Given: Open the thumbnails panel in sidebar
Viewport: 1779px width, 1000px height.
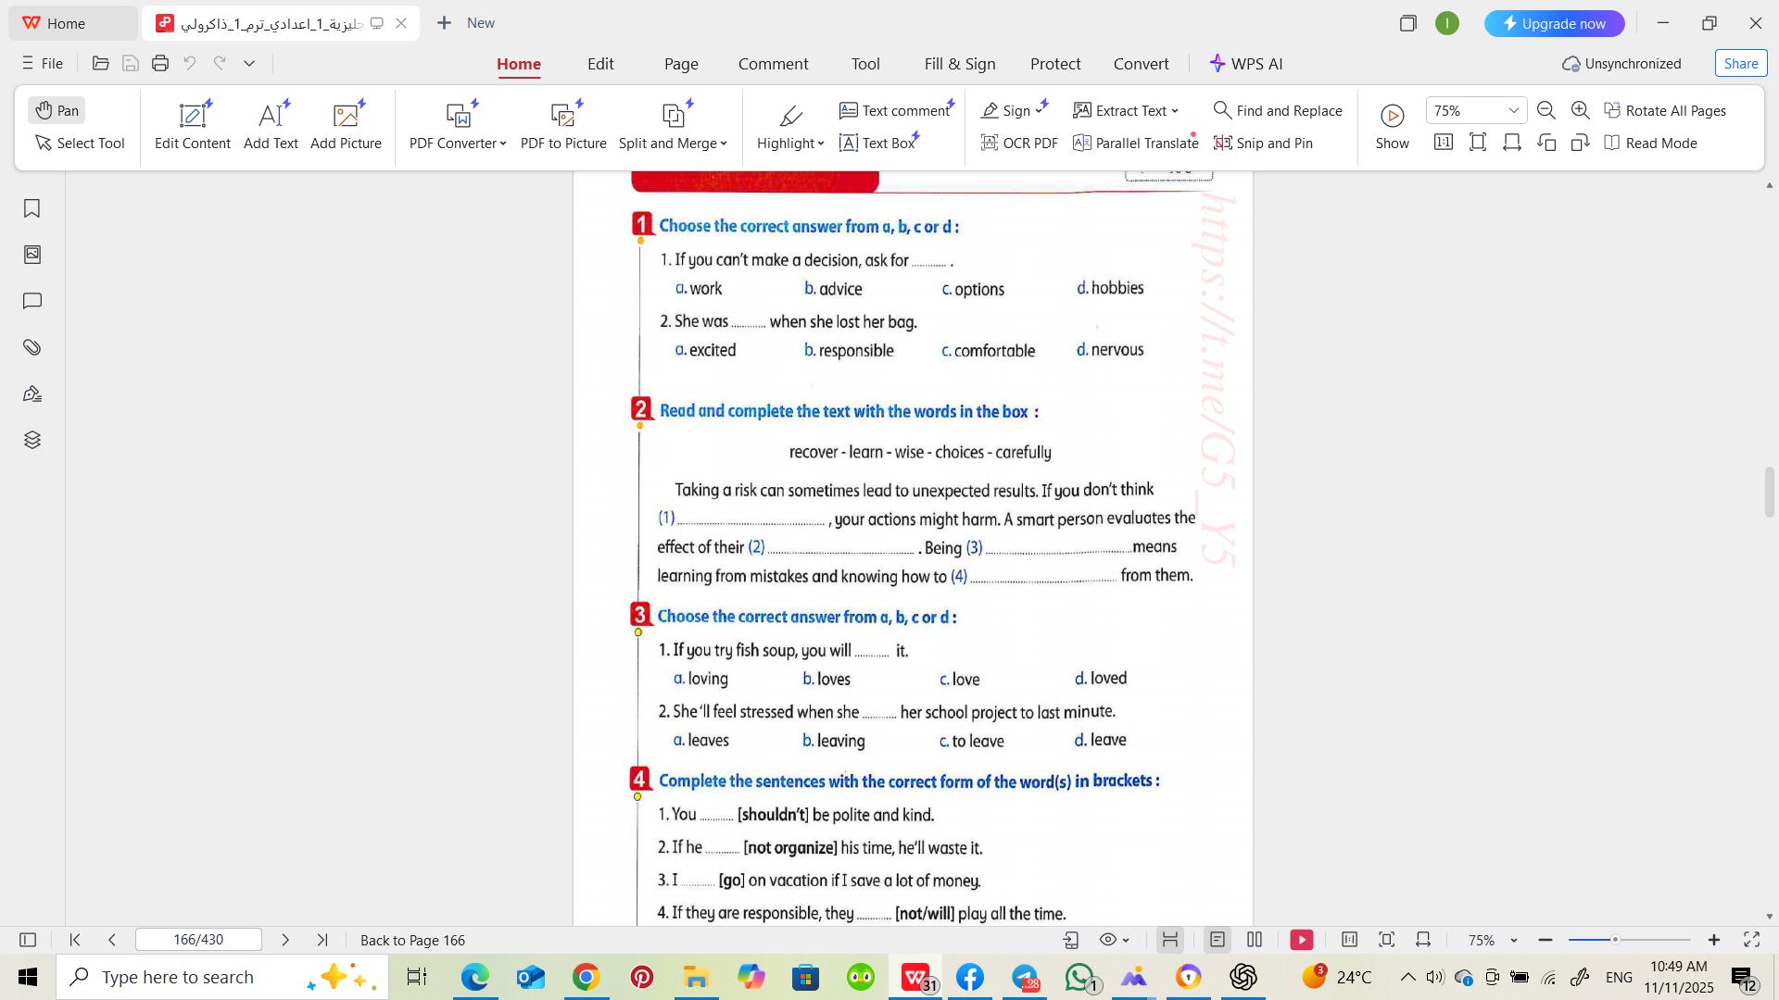Looking at the screenshot, I should 32,255.
